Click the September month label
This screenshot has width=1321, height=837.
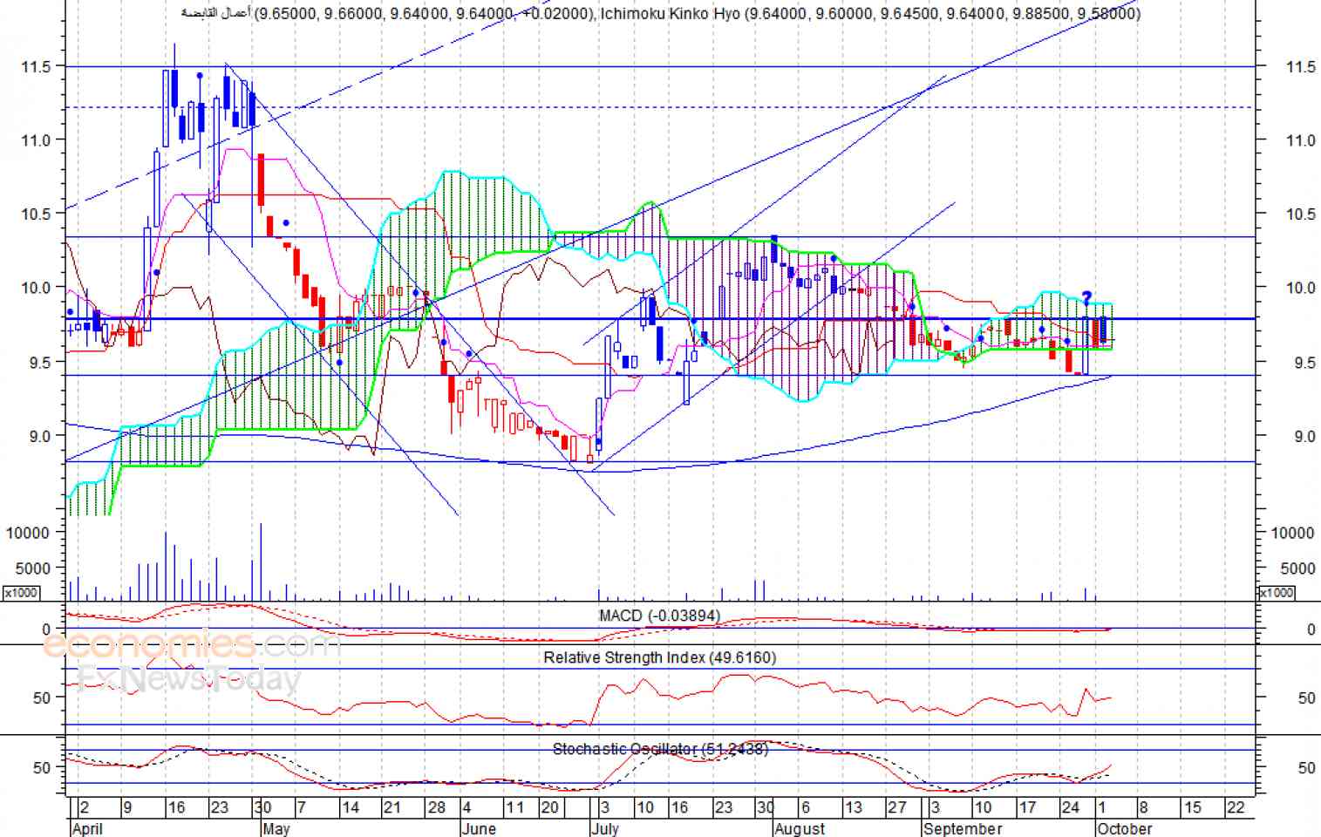[963, 828]
